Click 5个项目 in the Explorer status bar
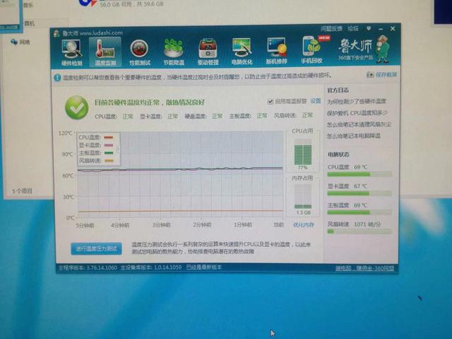The image size is (452, 339). (x=22, y=191)
